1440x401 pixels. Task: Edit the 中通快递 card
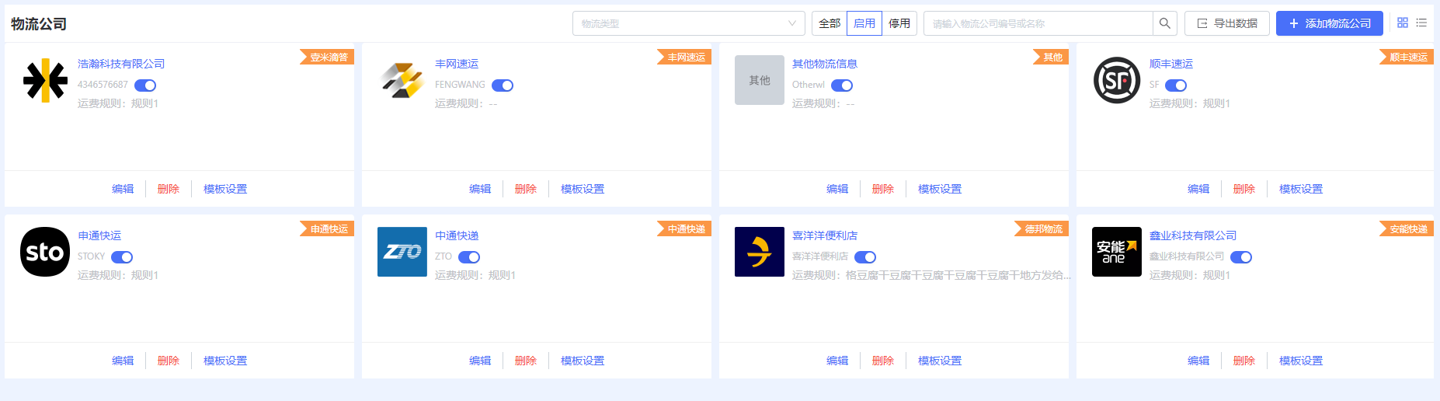(x=480, y=361)
